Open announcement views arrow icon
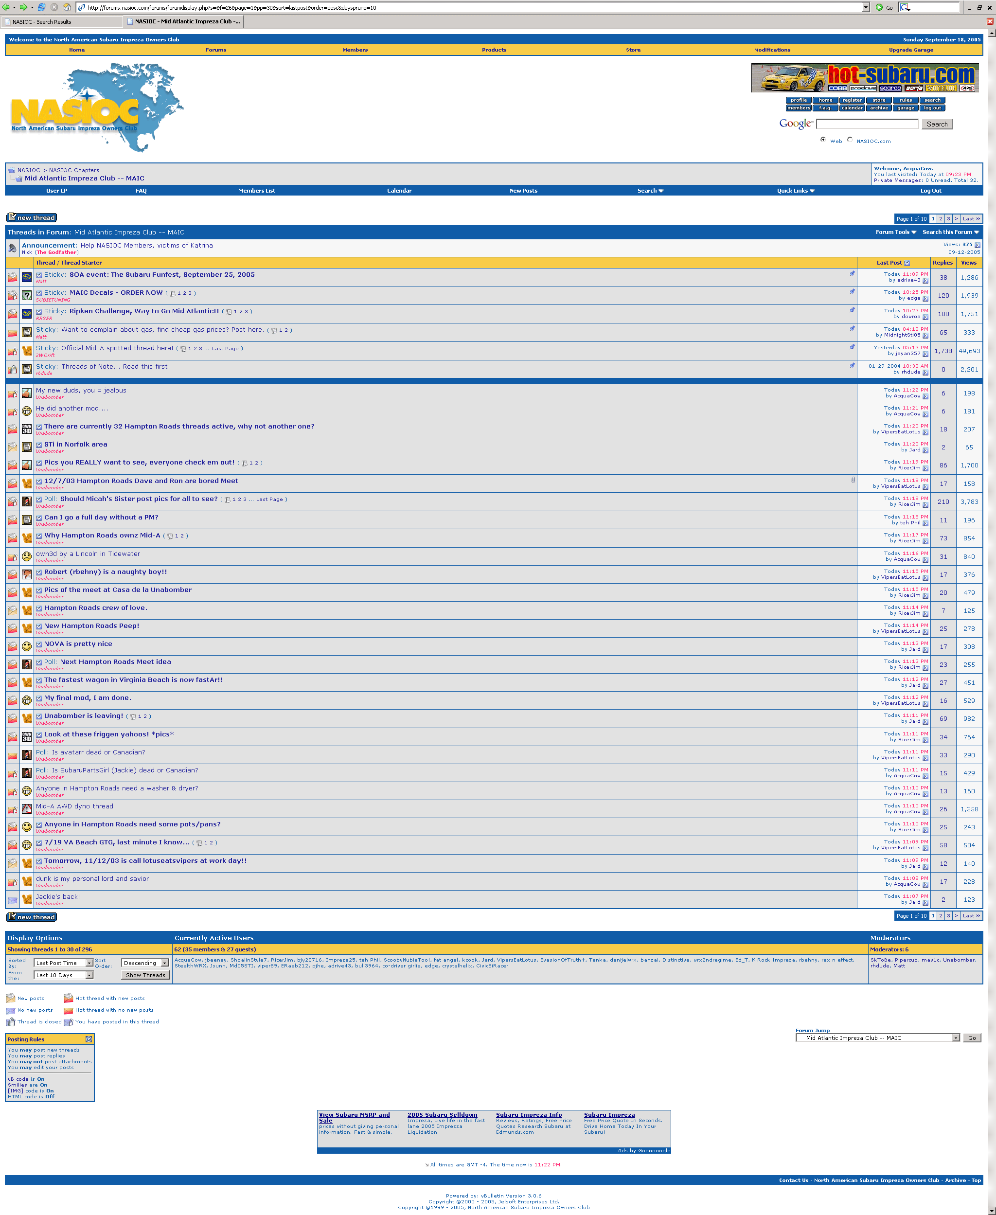 978,245
